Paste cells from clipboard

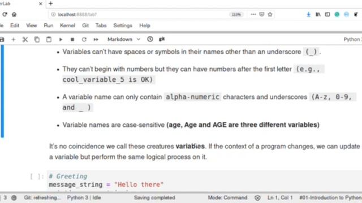tap(49, 39)
